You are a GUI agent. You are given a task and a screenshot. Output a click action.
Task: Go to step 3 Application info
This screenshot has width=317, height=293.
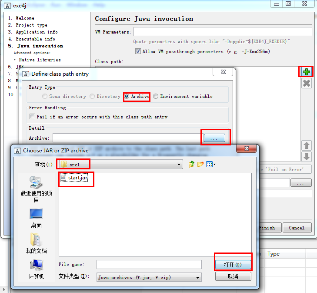33,32
